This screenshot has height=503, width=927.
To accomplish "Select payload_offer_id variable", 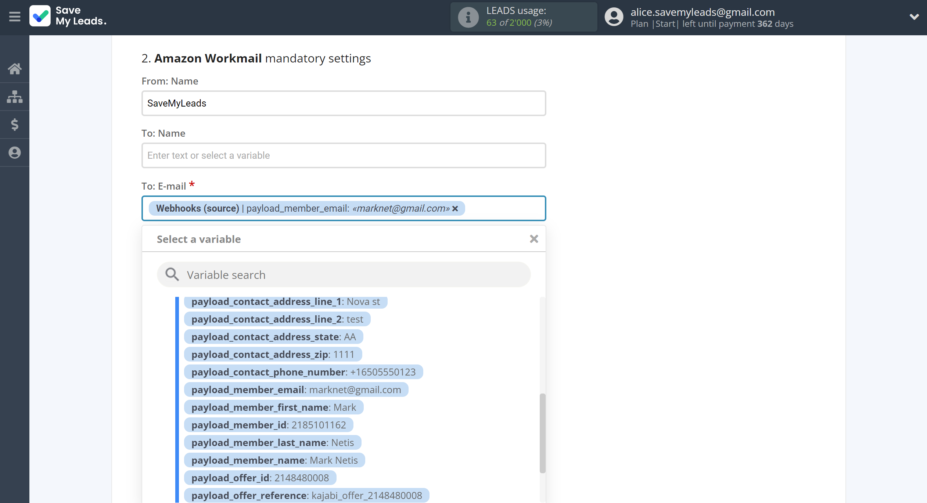I will [260, 478].
